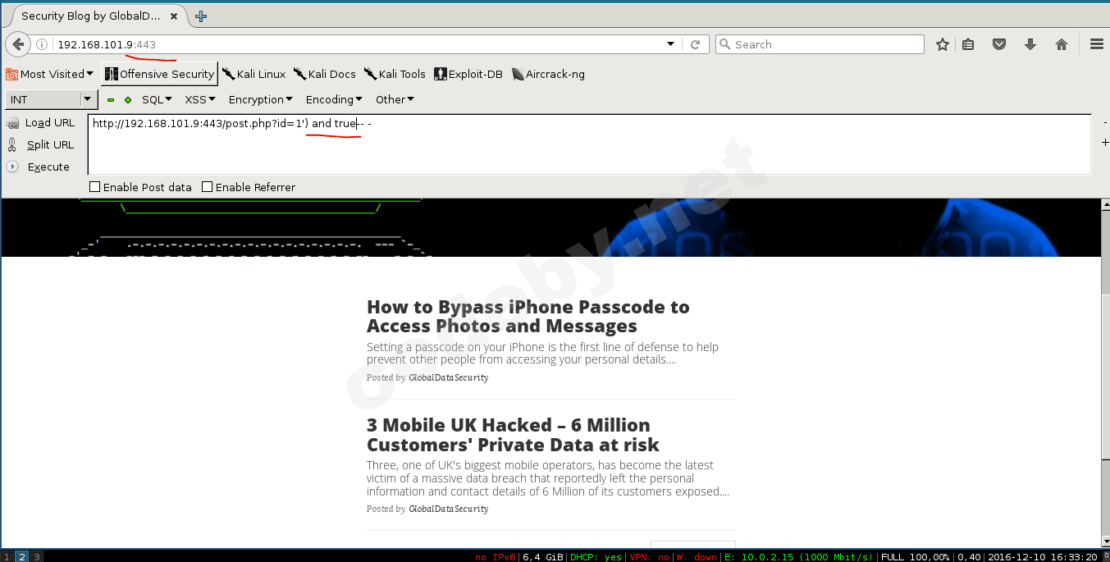Viewport: 1110px width, 562px height.
Task: Go back using the browser back arrow
Action: (x=17, y=44)
